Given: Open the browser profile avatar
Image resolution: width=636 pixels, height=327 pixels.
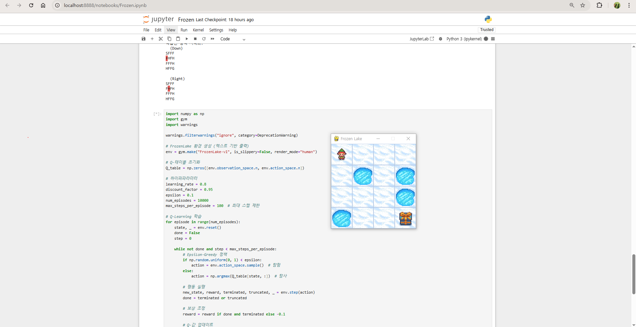Looking at the screenshot, I should (617, 5).
